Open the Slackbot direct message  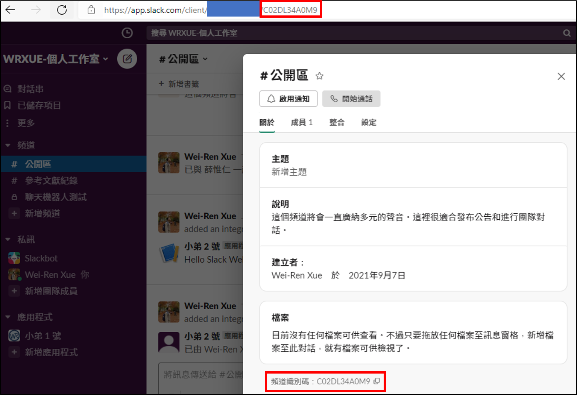41,258
